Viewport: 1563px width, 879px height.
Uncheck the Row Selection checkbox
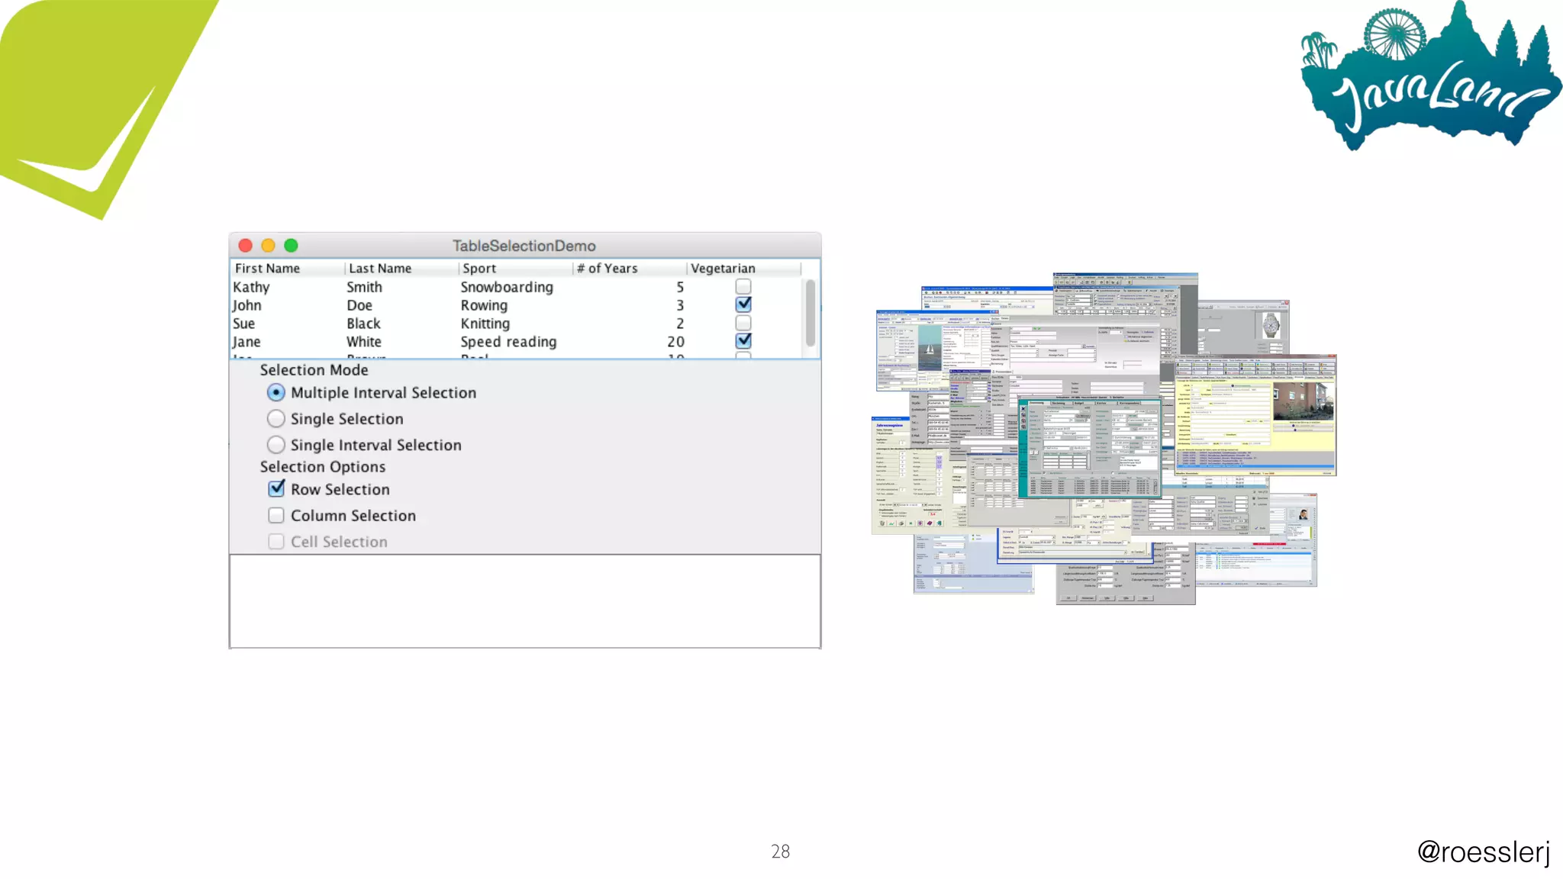click(276, 489)
